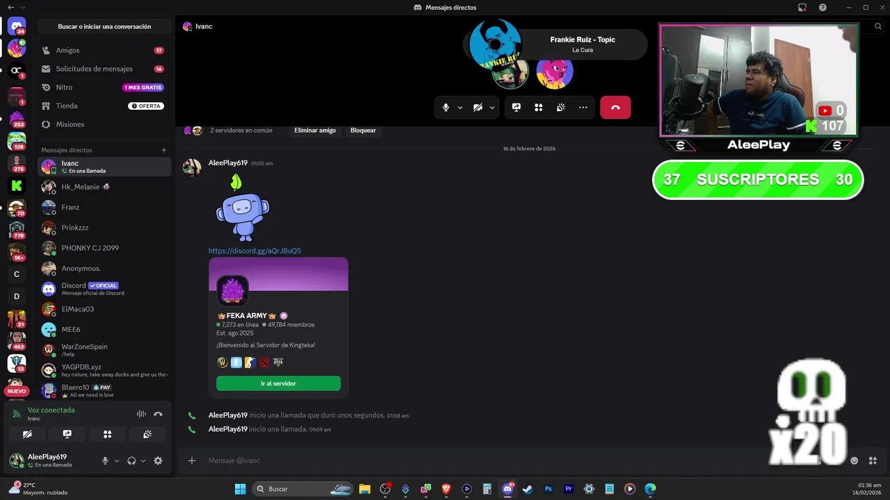The image size is (890, 500).
Task: Expand output device options in user panel
Action: [143, 460]
